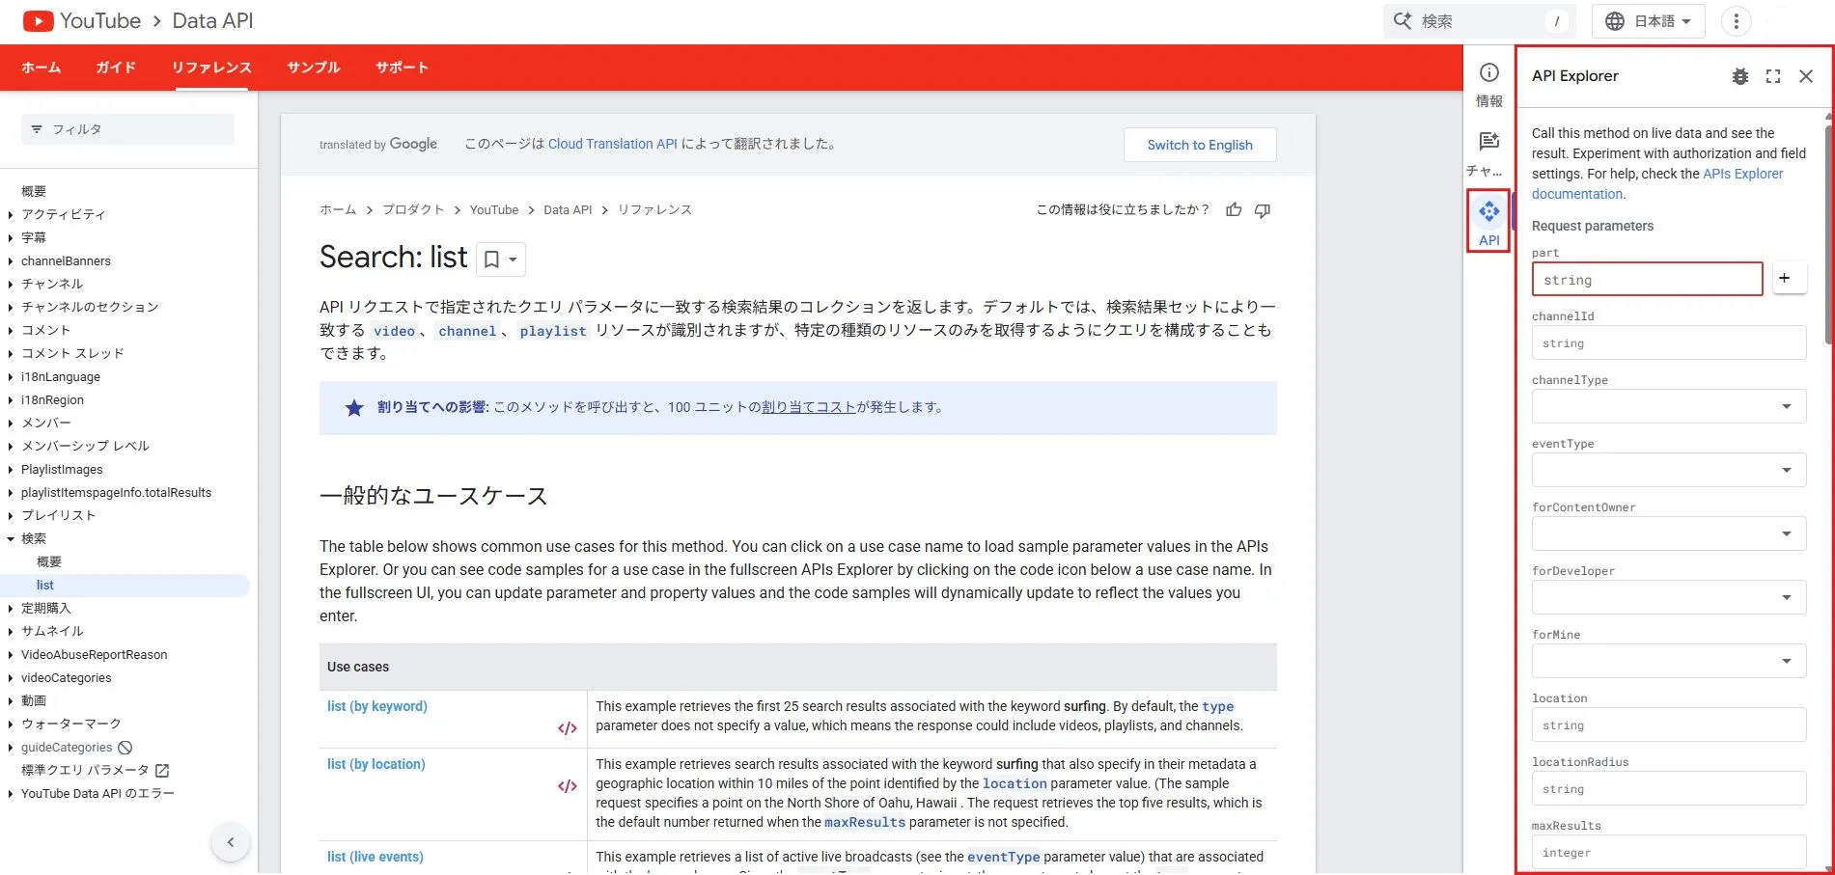Click the フィルタ filter field

(128, 129)
